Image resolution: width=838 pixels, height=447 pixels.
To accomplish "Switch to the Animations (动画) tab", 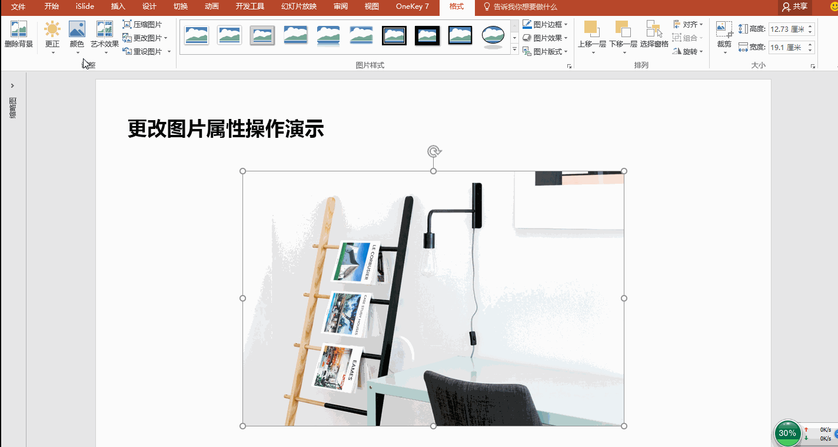I will 212,6.
